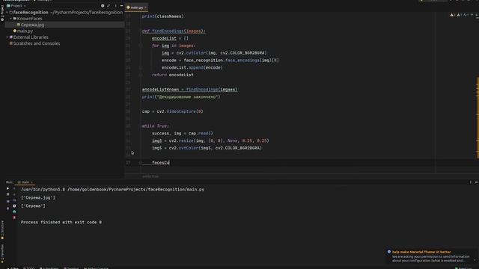The image size is (479, 269).
Task: Go to previous highlighted error arrow
Action: pos(472,15)
